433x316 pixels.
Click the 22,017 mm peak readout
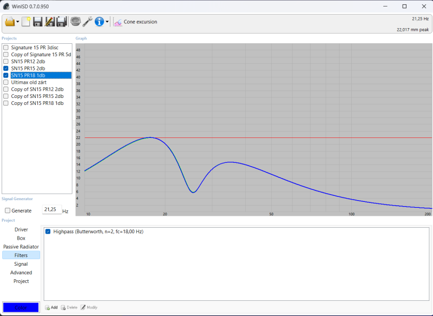[412, 30]
